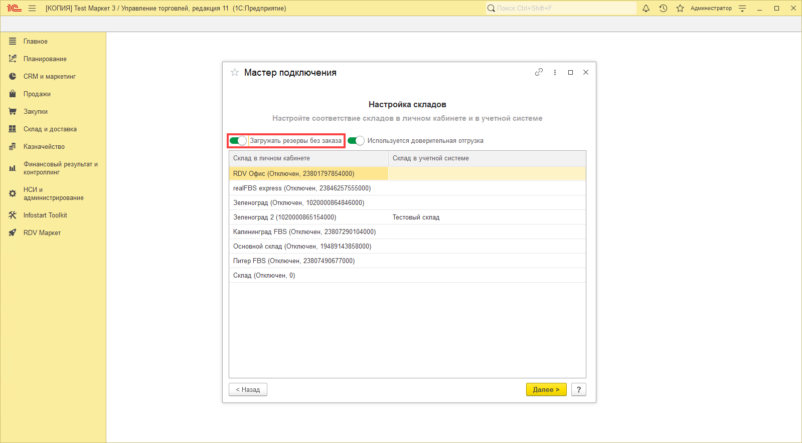Copy link to dialog via chain icon
Image resolution: width=802 pixels, height=443 pixels.
[539, 72]
